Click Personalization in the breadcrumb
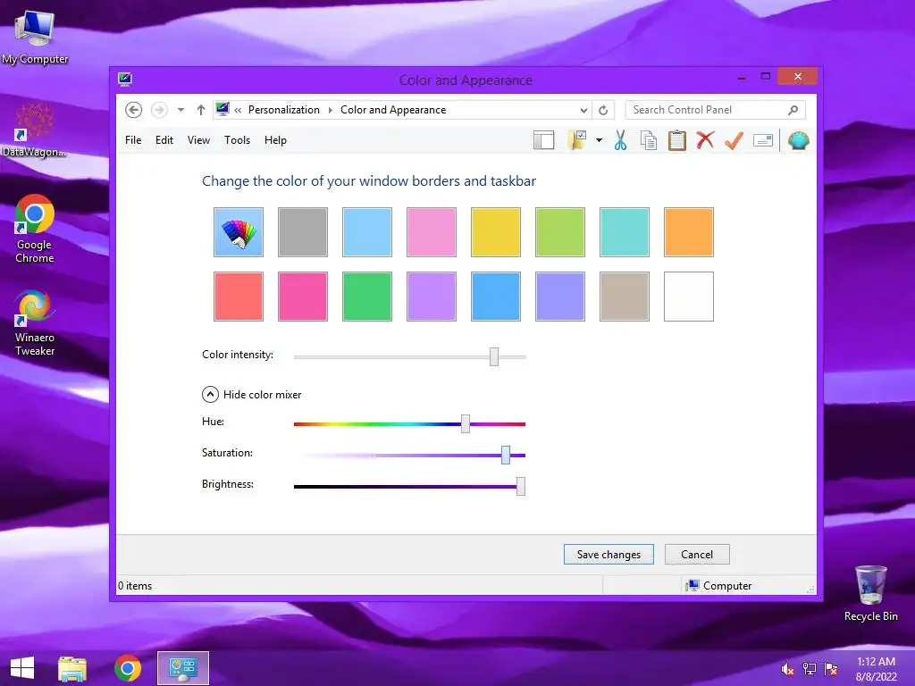 point(283,110)
